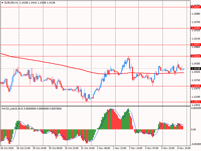Viewport: 201px width, 151px height.
Task: Click the current price tag 1.14138
Action: (x=195, y=69)
